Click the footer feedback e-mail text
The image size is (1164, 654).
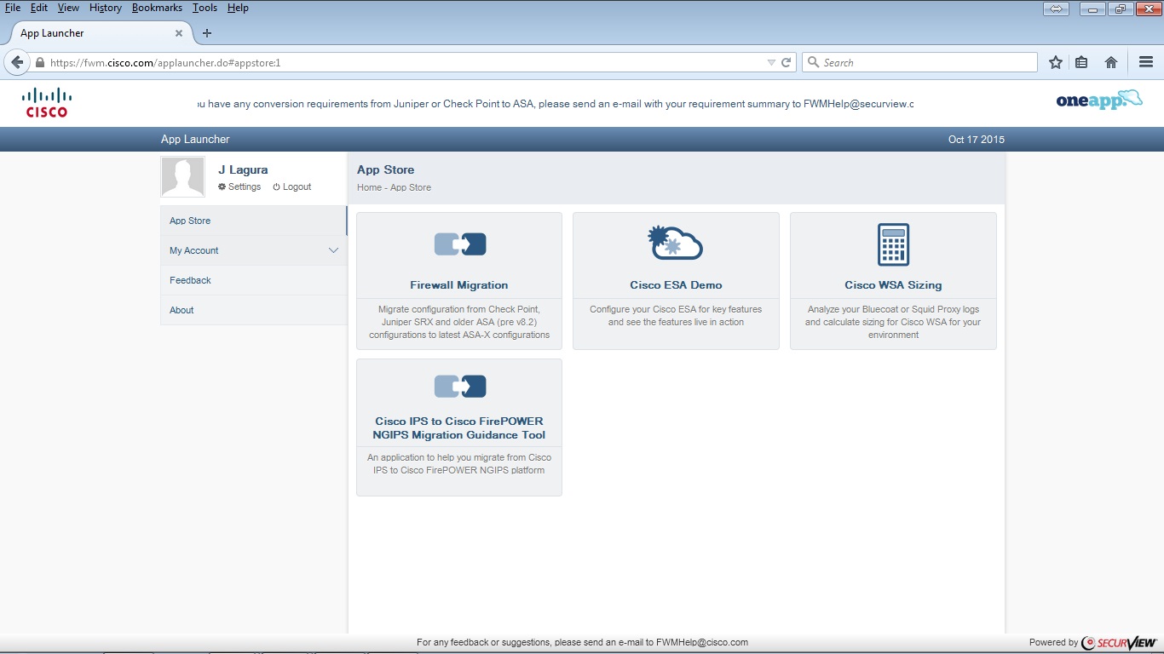582,643
